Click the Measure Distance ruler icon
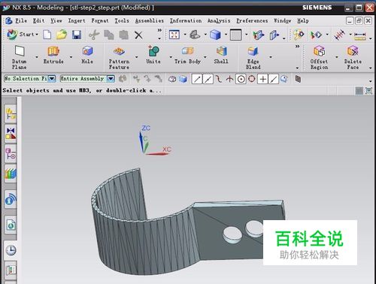 (360, 35)
